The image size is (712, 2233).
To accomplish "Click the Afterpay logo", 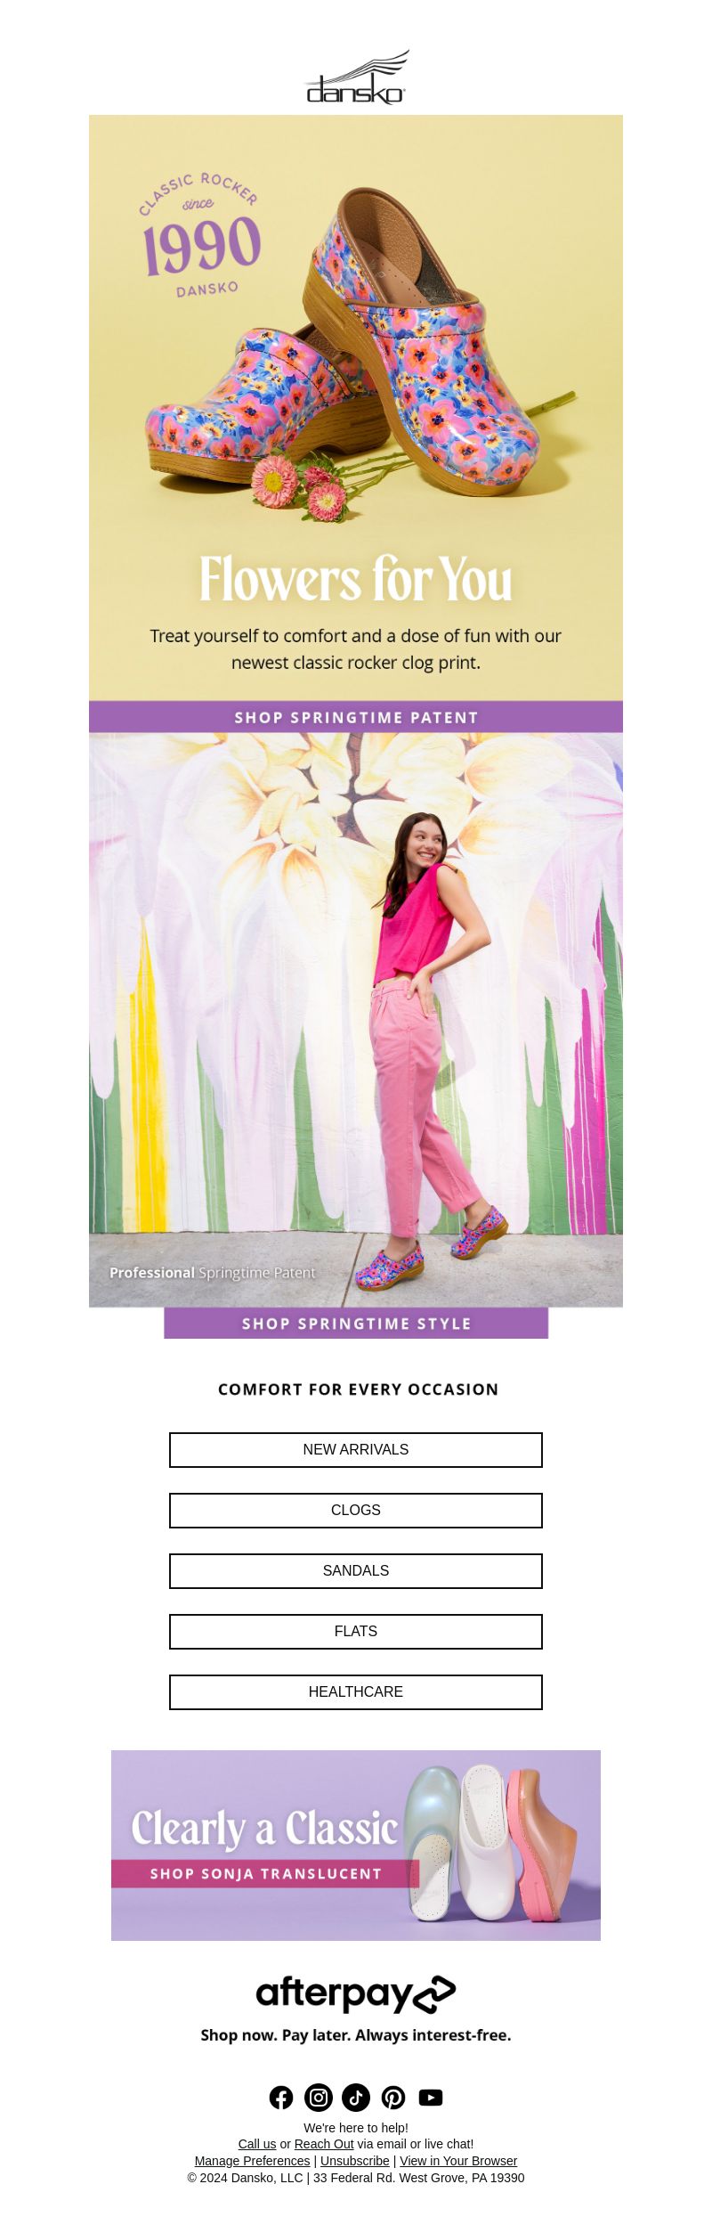I will [x=356, y=1993].
